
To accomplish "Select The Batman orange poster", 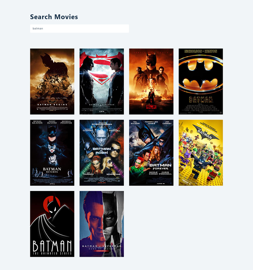I will coord(151,81).
